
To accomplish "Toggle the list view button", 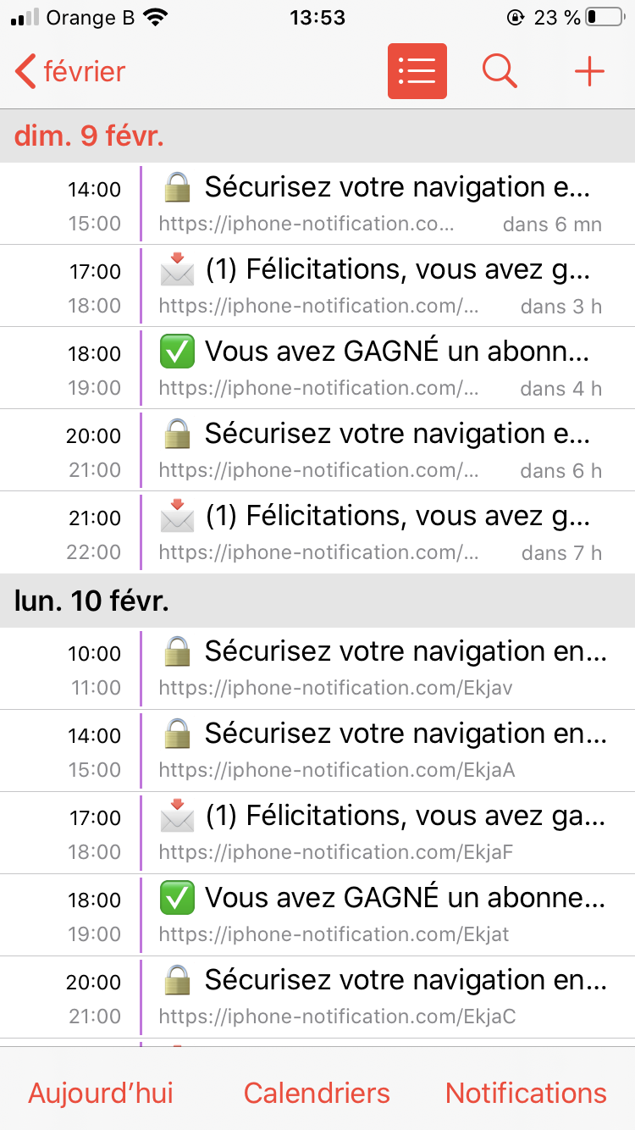I will [x=417, y=71].
